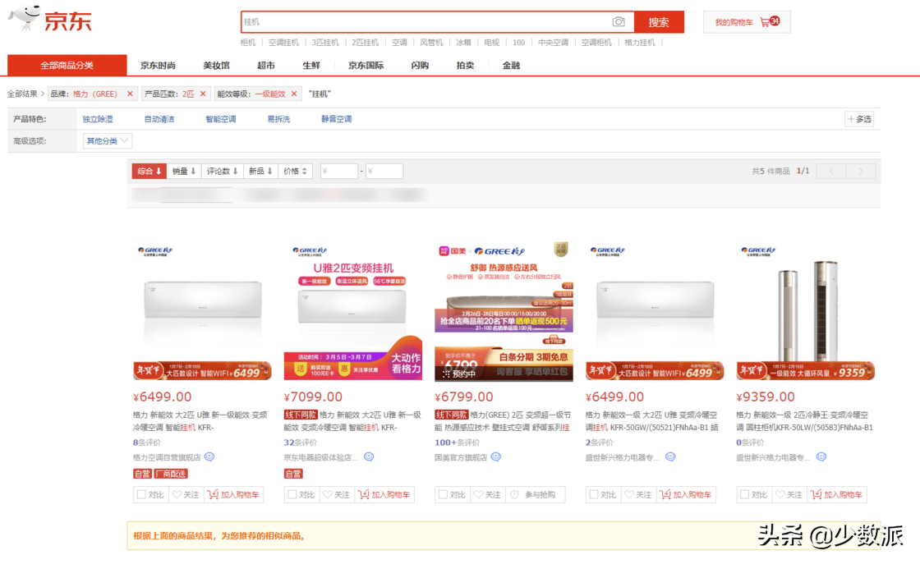Add first ¥6499 air conditioner to cart
This screenshot has height=564, width=920.
233,495
